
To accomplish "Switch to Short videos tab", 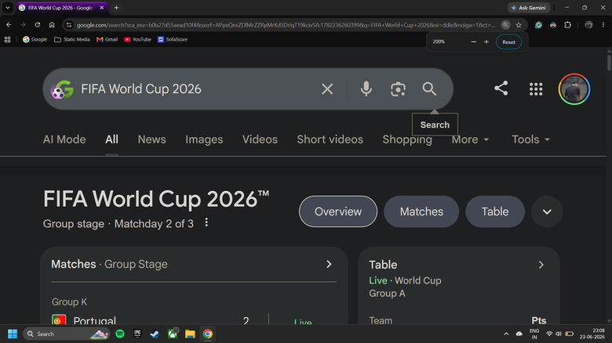I will pyautogui.click(x=330, y=139).
